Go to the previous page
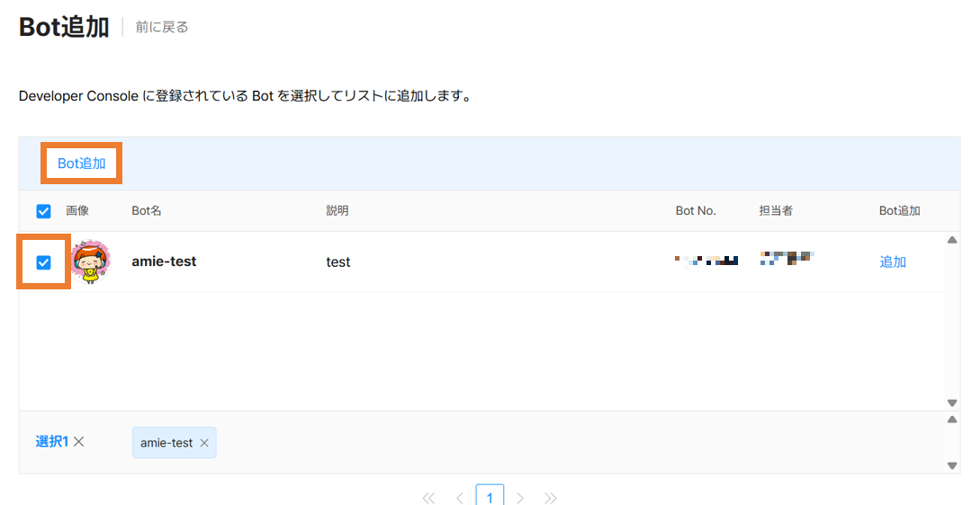Screen dimensions: 972x505 [459, 498]
